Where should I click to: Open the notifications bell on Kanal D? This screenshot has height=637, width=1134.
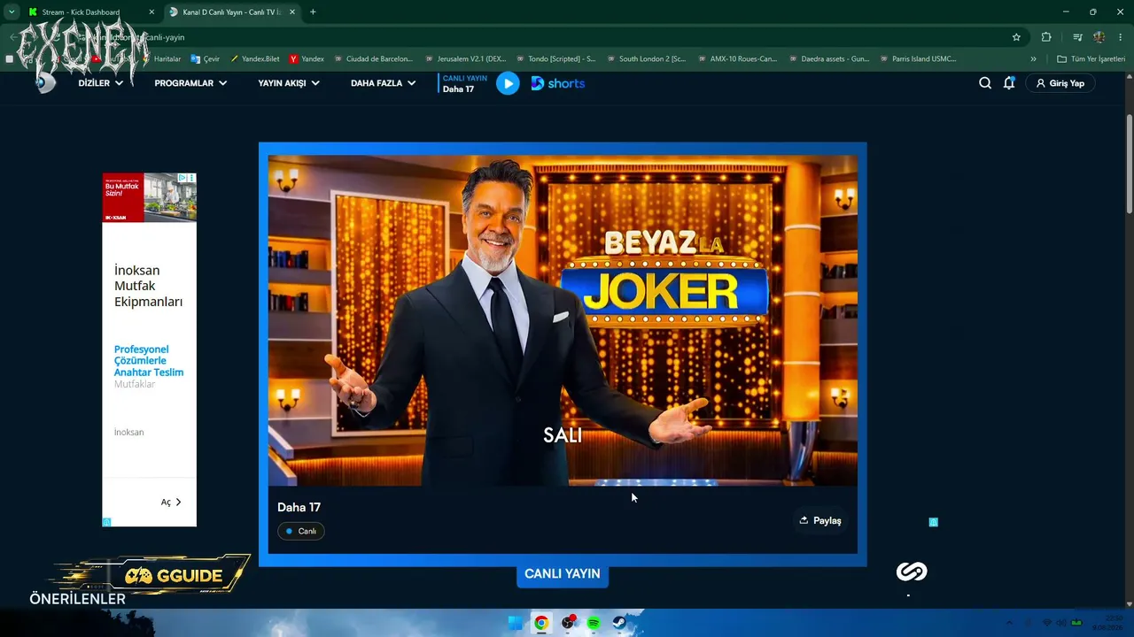[1009, 83]
